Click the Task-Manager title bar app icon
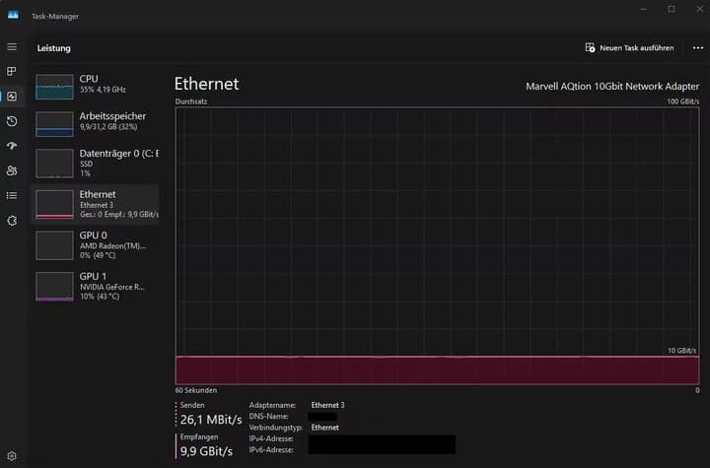Viewport: 710px width, 468px height. point(13,15)
